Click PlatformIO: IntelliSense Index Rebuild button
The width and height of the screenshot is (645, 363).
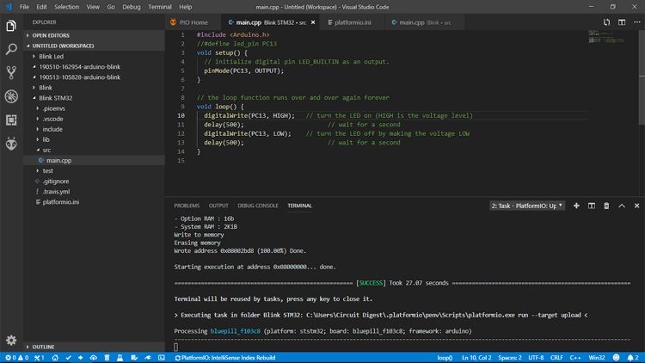click(225, 358)
